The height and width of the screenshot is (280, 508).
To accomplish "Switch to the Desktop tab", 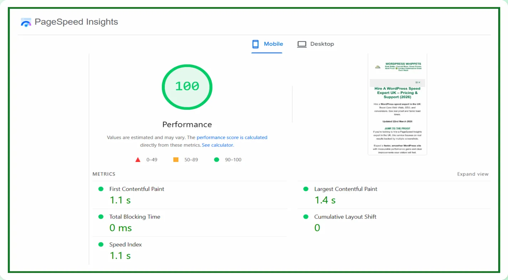I will 322,44.
